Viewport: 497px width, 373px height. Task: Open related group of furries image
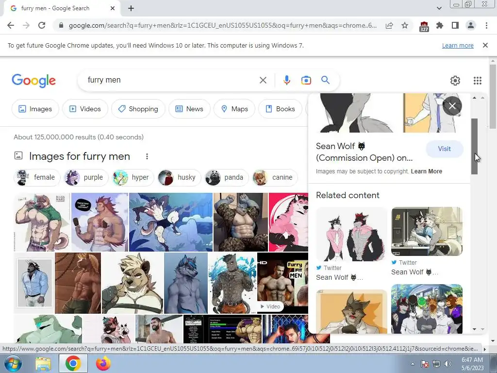(x=427, y=309)
